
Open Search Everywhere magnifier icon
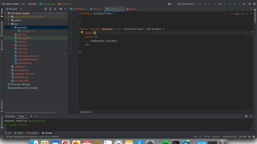point(249,4)
